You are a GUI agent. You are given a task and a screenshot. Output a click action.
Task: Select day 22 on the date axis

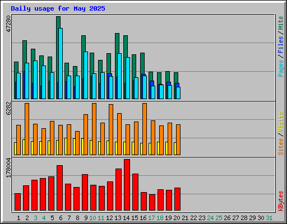click(193, 218)
